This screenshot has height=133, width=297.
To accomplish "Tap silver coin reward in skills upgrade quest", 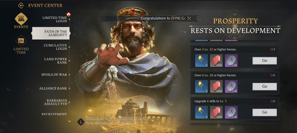I will point(231,112).
